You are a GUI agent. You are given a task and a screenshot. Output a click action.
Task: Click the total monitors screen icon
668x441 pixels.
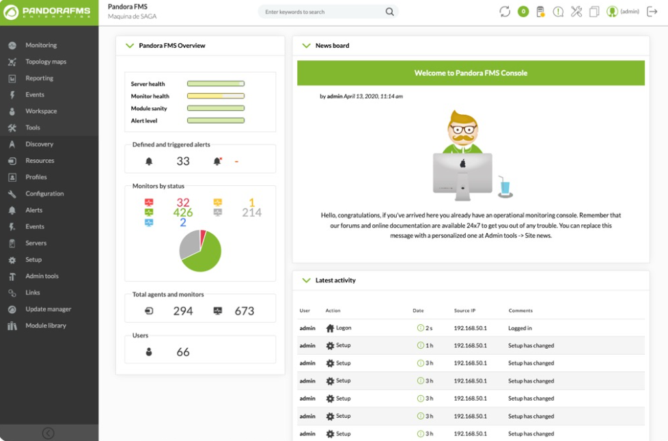[218, 311]
